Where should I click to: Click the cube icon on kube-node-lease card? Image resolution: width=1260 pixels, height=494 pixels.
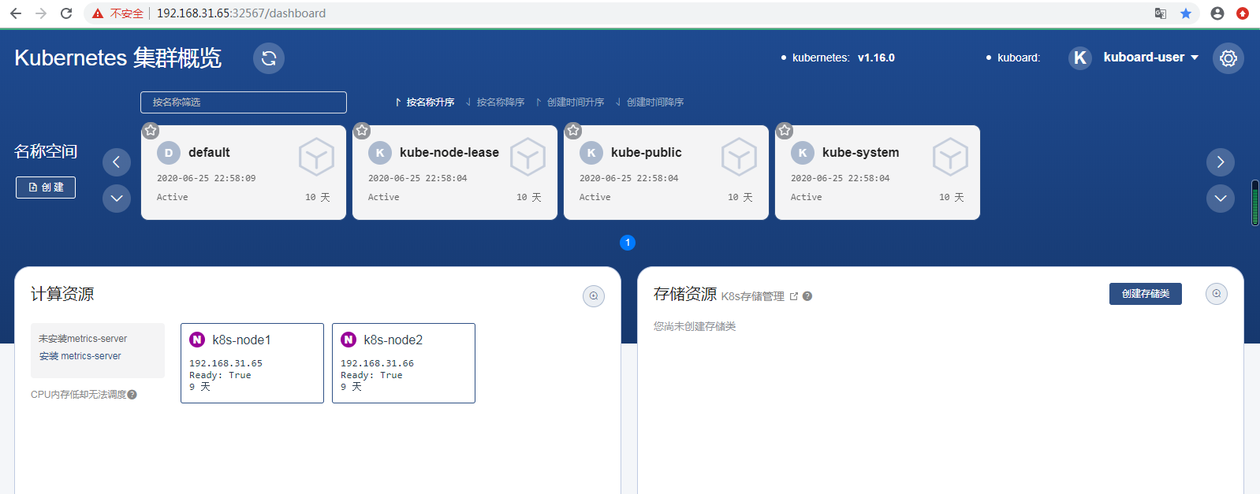[527, 157]
